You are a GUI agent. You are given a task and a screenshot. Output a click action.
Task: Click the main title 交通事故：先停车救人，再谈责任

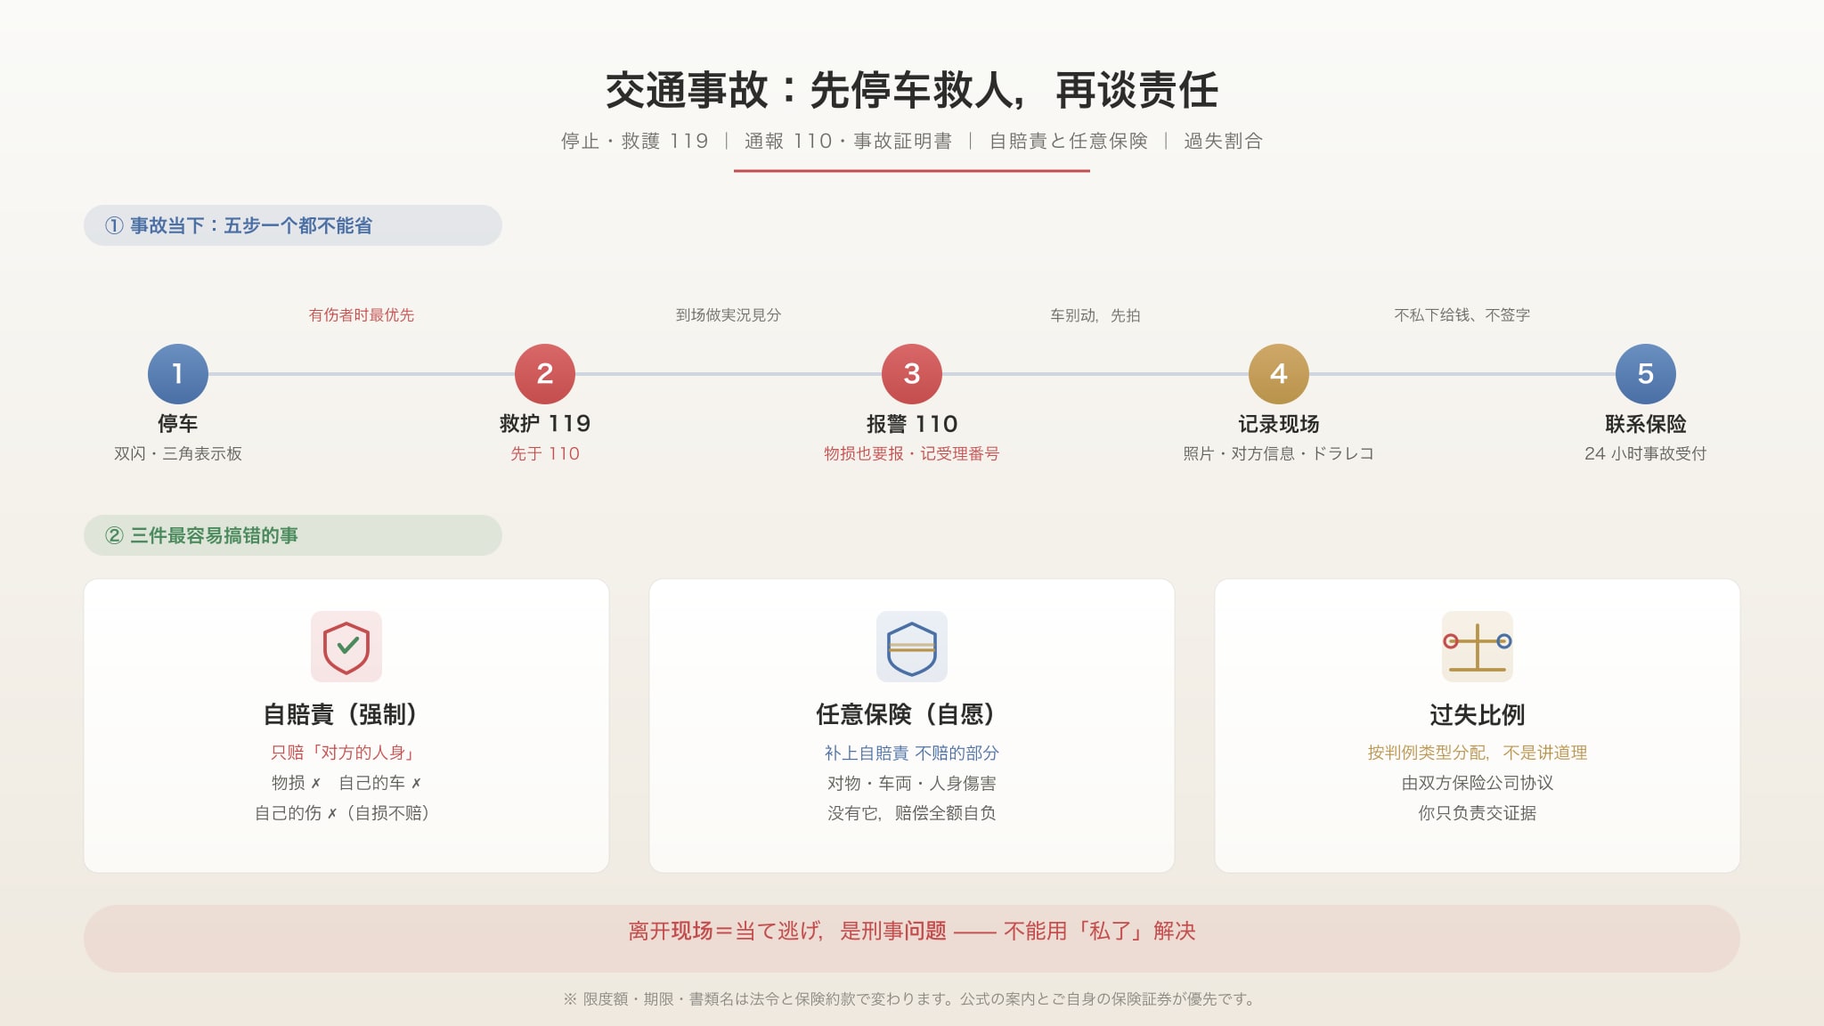pos(912,90)
